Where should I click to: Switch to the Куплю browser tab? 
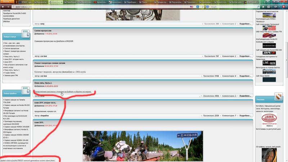236,2
